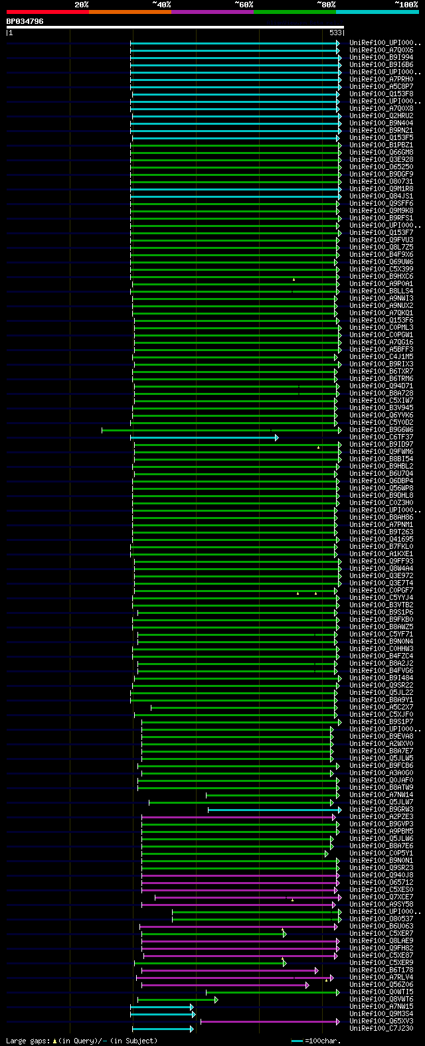Screen dimensions: 425x1046
Task: Select the UniRef100_B9S1P7 label
Action: click(381, 722)
